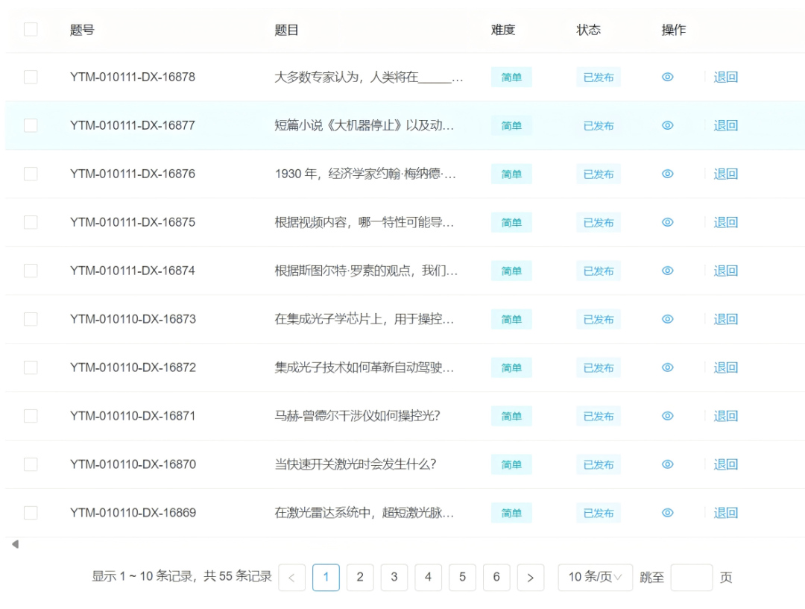Go to next page using right chevron

(x=530, y=578)
